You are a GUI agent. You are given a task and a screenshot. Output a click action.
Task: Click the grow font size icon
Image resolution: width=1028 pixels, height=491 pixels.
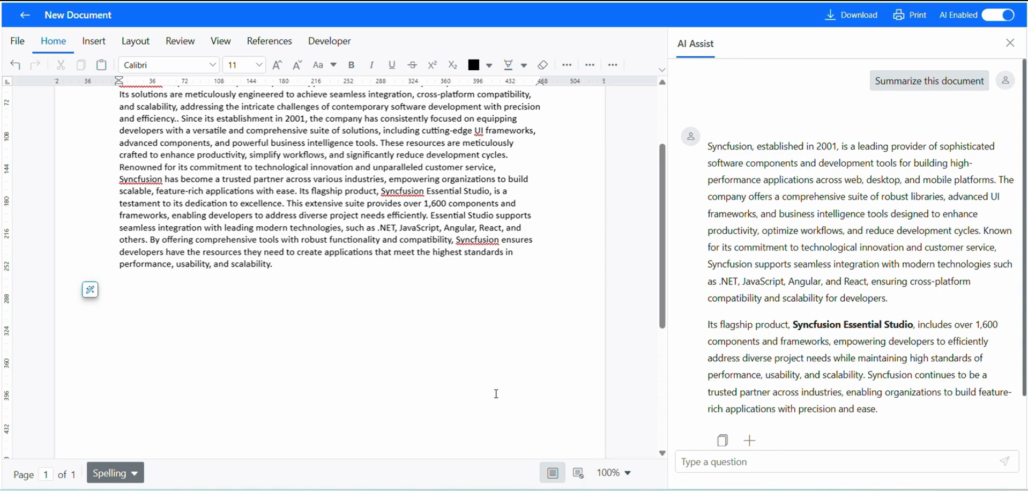pos(277,65)
